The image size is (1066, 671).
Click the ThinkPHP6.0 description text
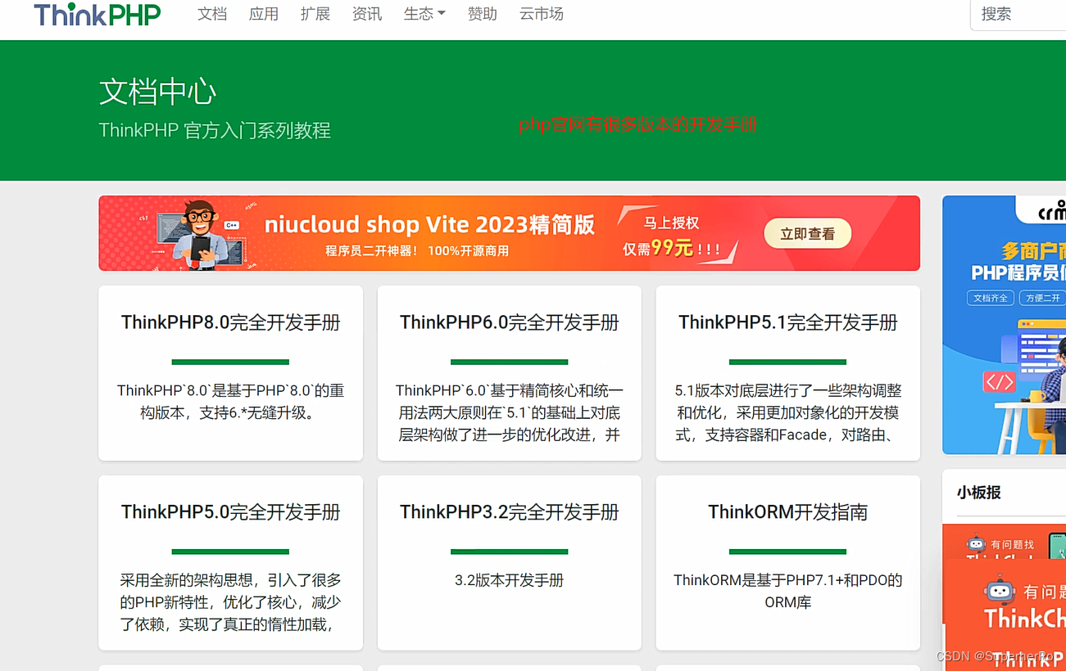(x=509, y=412)
